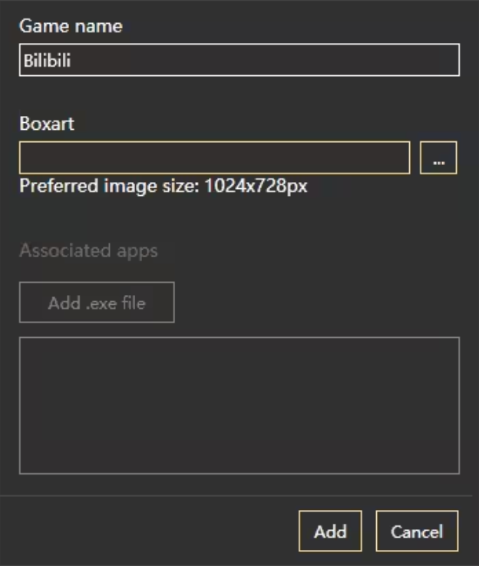Choose an executable via Add .exe file
Screen dimensions: 479x566
(x=97, y=303)
